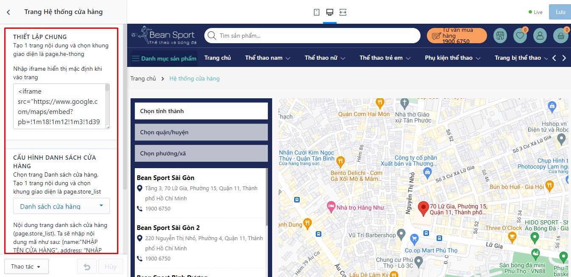The image size is (571, 277).
Task: Click the Live status indicator
Action: pyautogui.click(x=535, y=12)
